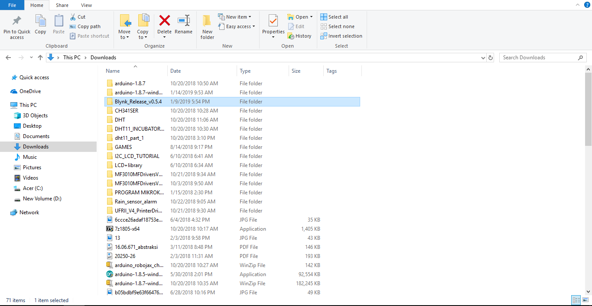Image resolution: width=592 pixels, height=306 pixels.
Task: Click the Copy ribbon icon
Action: tap(40, 20)
